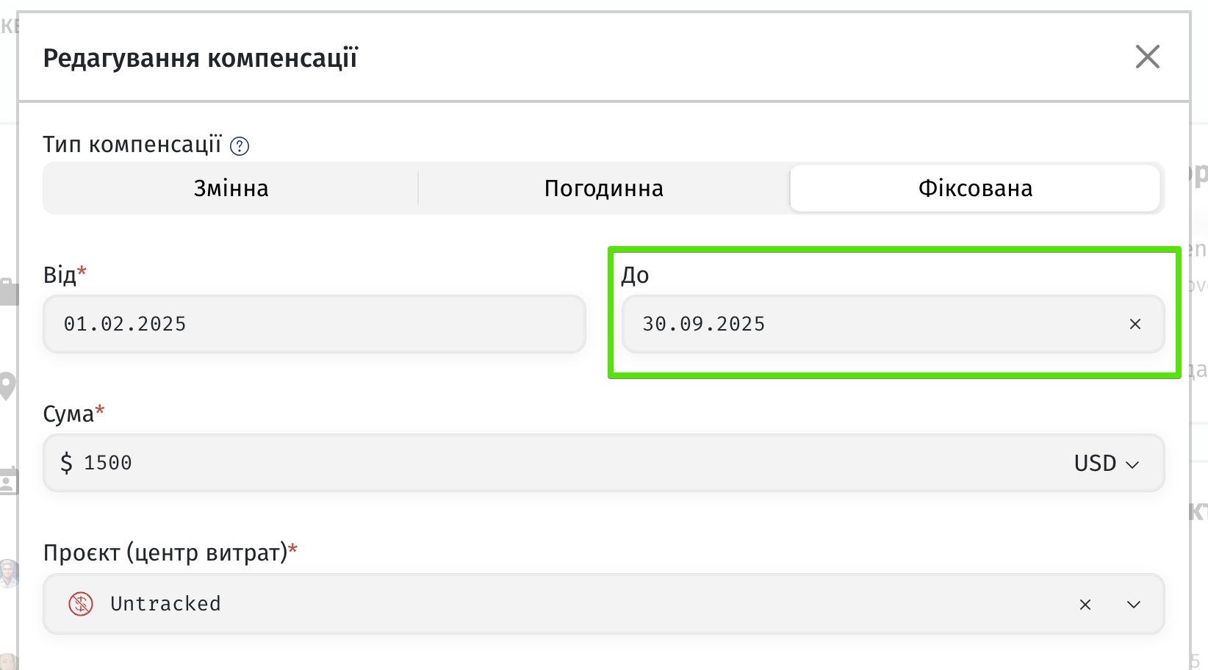
Task: Close the Редагування компенсації dialog
Action: pos(1147,57)
